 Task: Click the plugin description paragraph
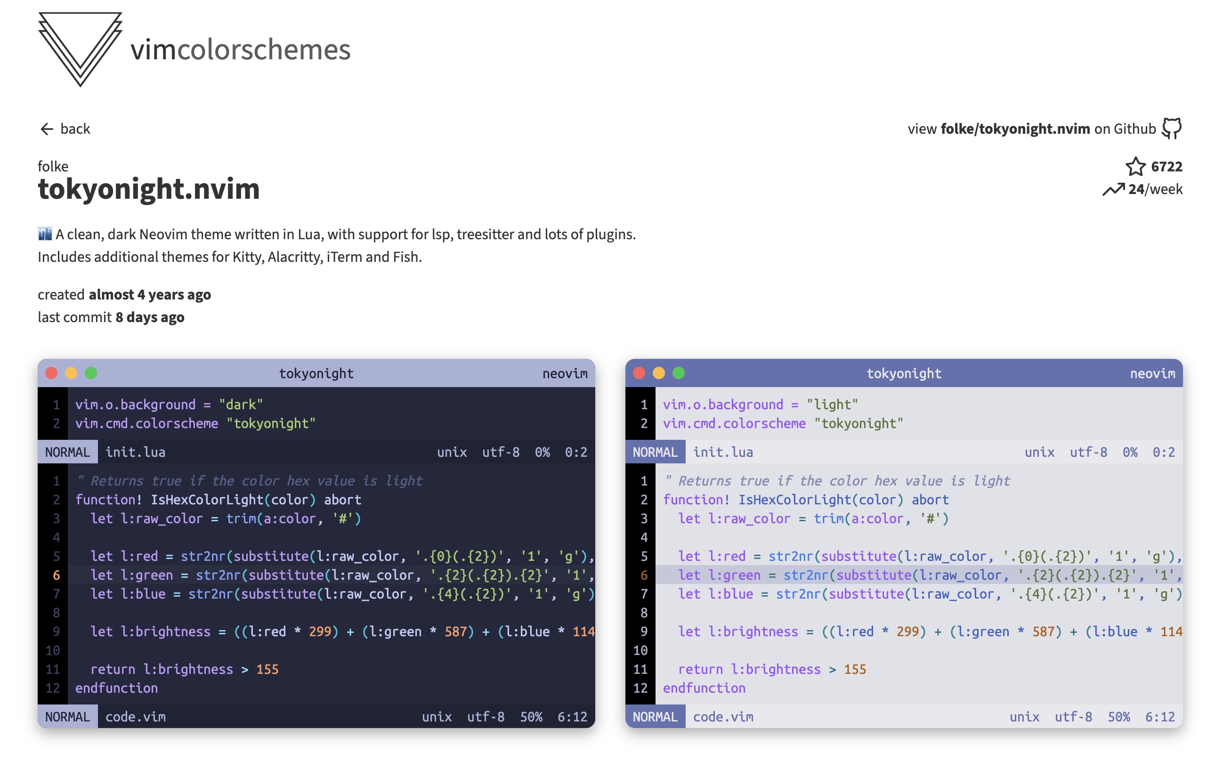pos(337,246)
